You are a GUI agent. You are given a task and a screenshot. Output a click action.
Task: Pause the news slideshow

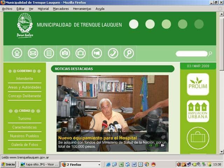(x=156, y=145)
